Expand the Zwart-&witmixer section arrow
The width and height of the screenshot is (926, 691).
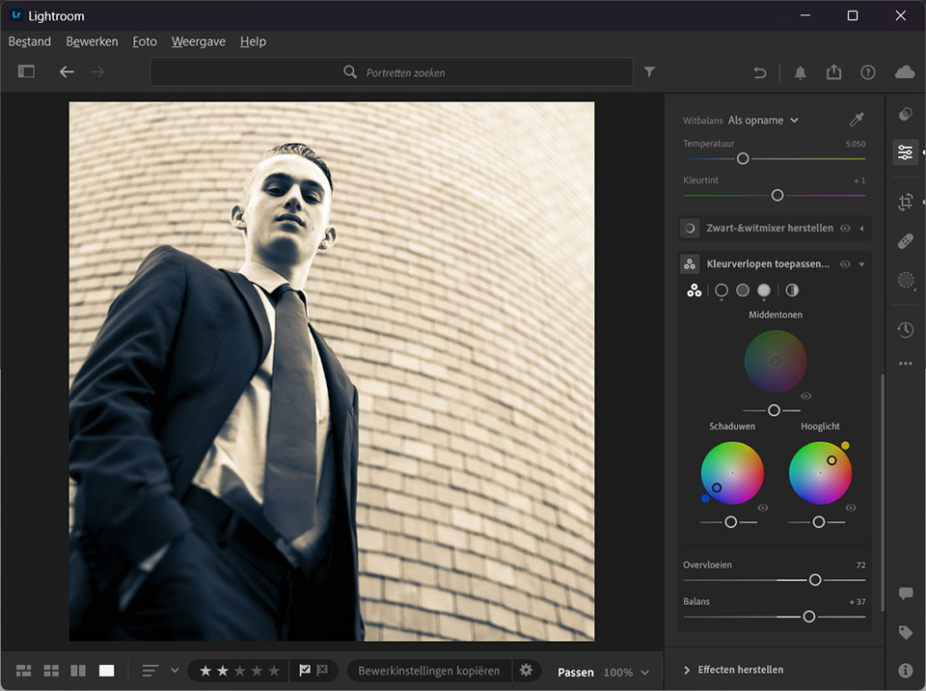(x=861, y=228)
